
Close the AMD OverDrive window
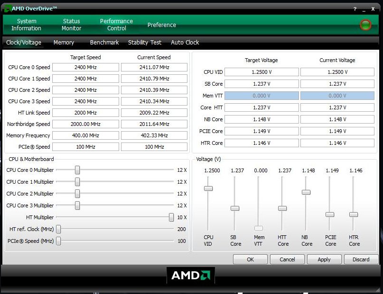(373, 9)
